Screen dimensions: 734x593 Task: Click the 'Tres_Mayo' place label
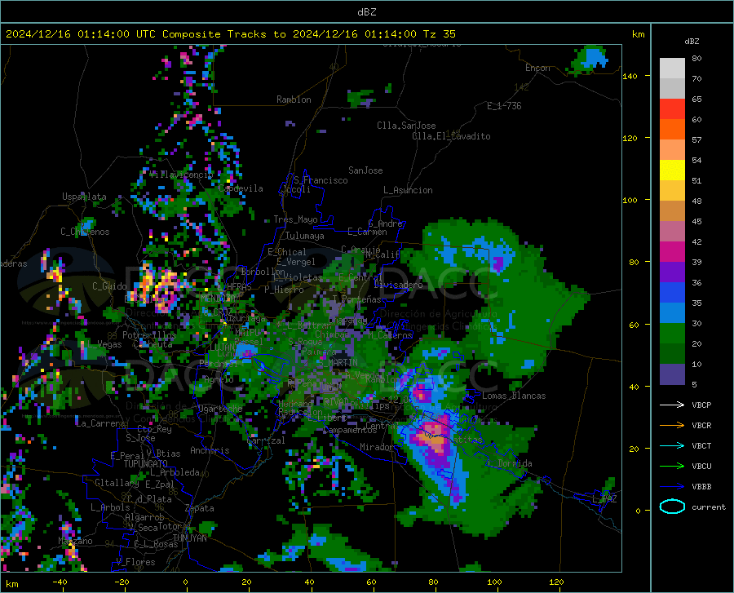pos(295,219)
